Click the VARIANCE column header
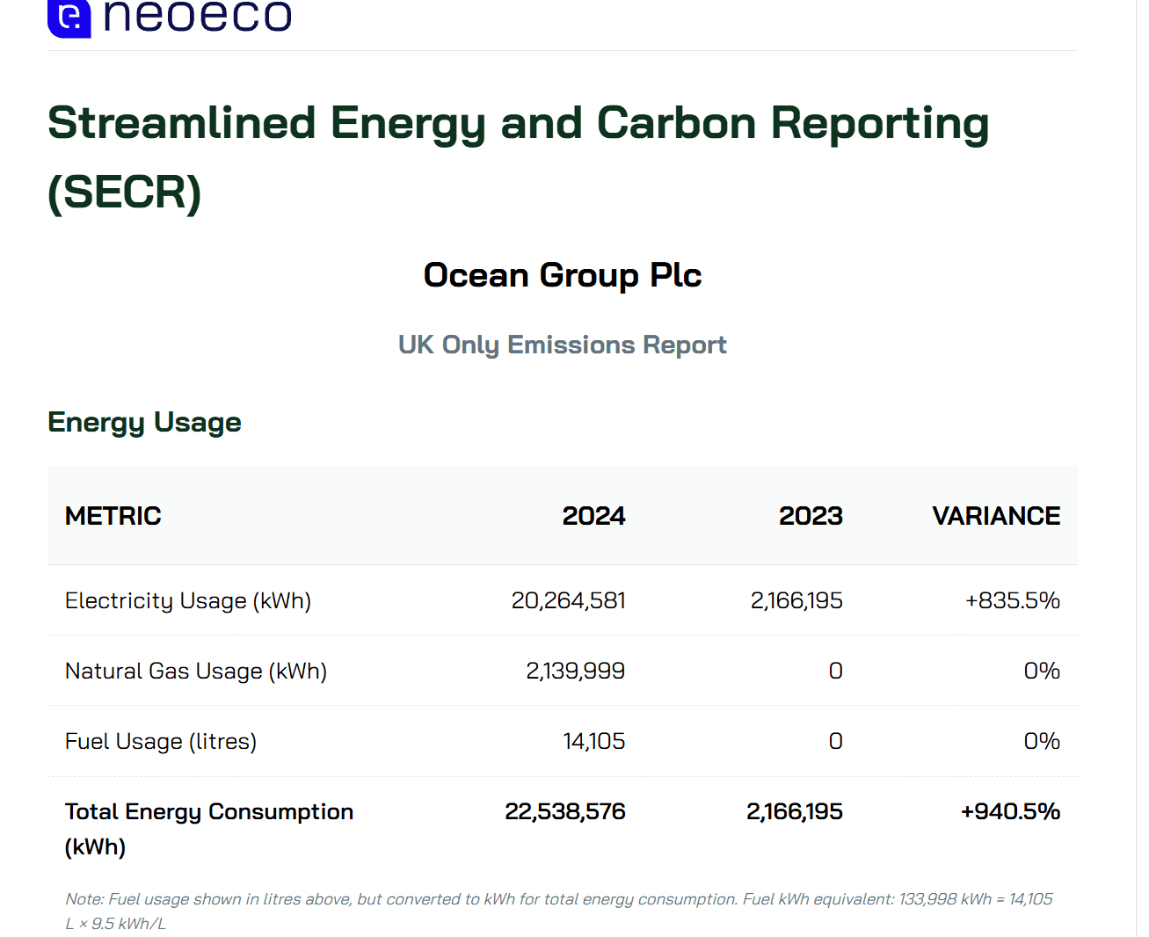Image resolution: width=1149 pixels, height=937 pixels. point(996,516)
